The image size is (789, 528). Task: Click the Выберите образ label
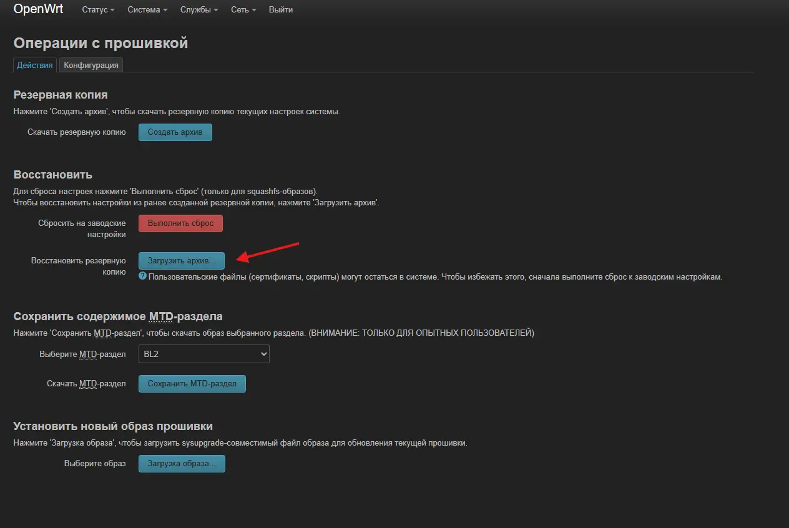tap(95, 464)
